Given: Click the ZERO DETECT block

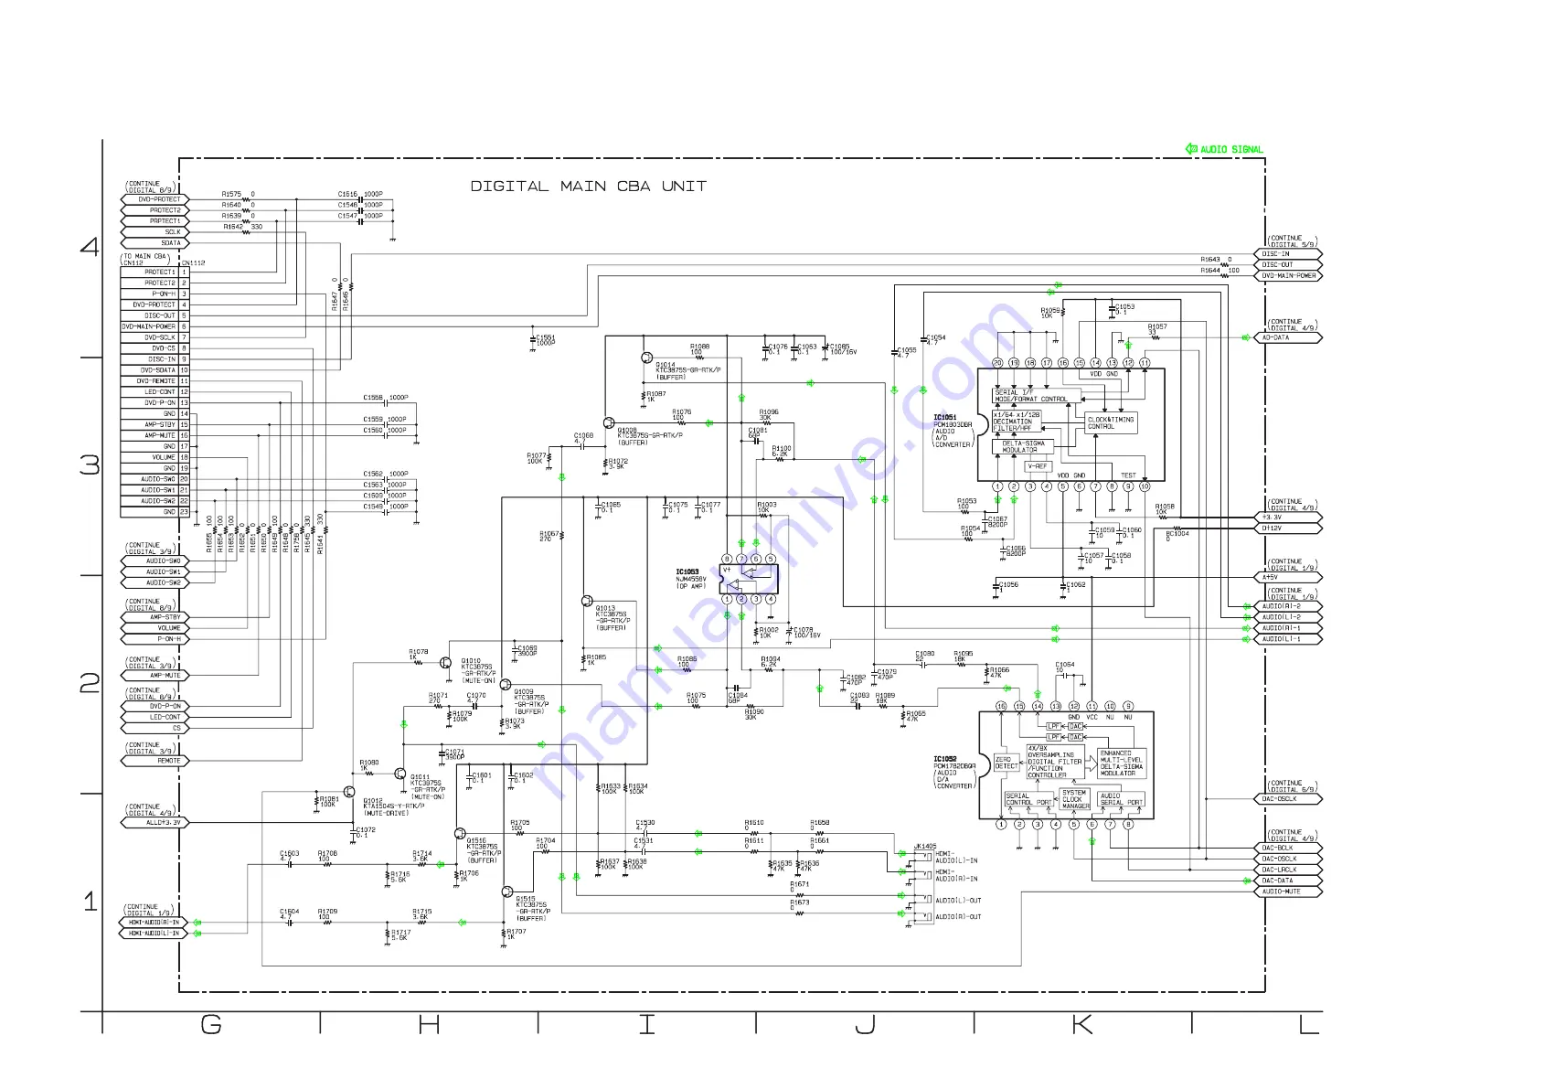Looking at the screenshot, I should pos(1006,763).
